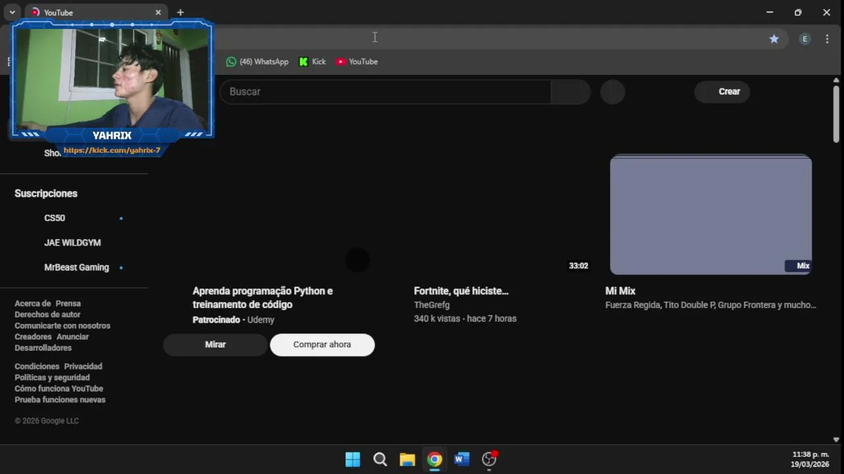
Task: Click Suscripciones heading
Action: (x=46, y=194)
